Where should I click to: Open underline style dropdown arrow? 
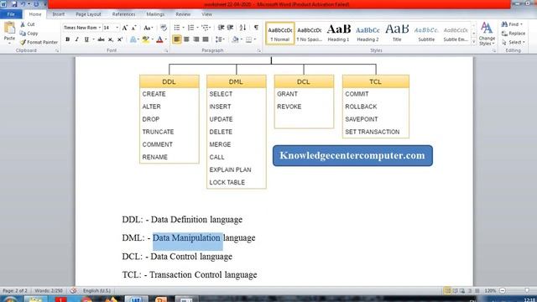coord(93,39)
